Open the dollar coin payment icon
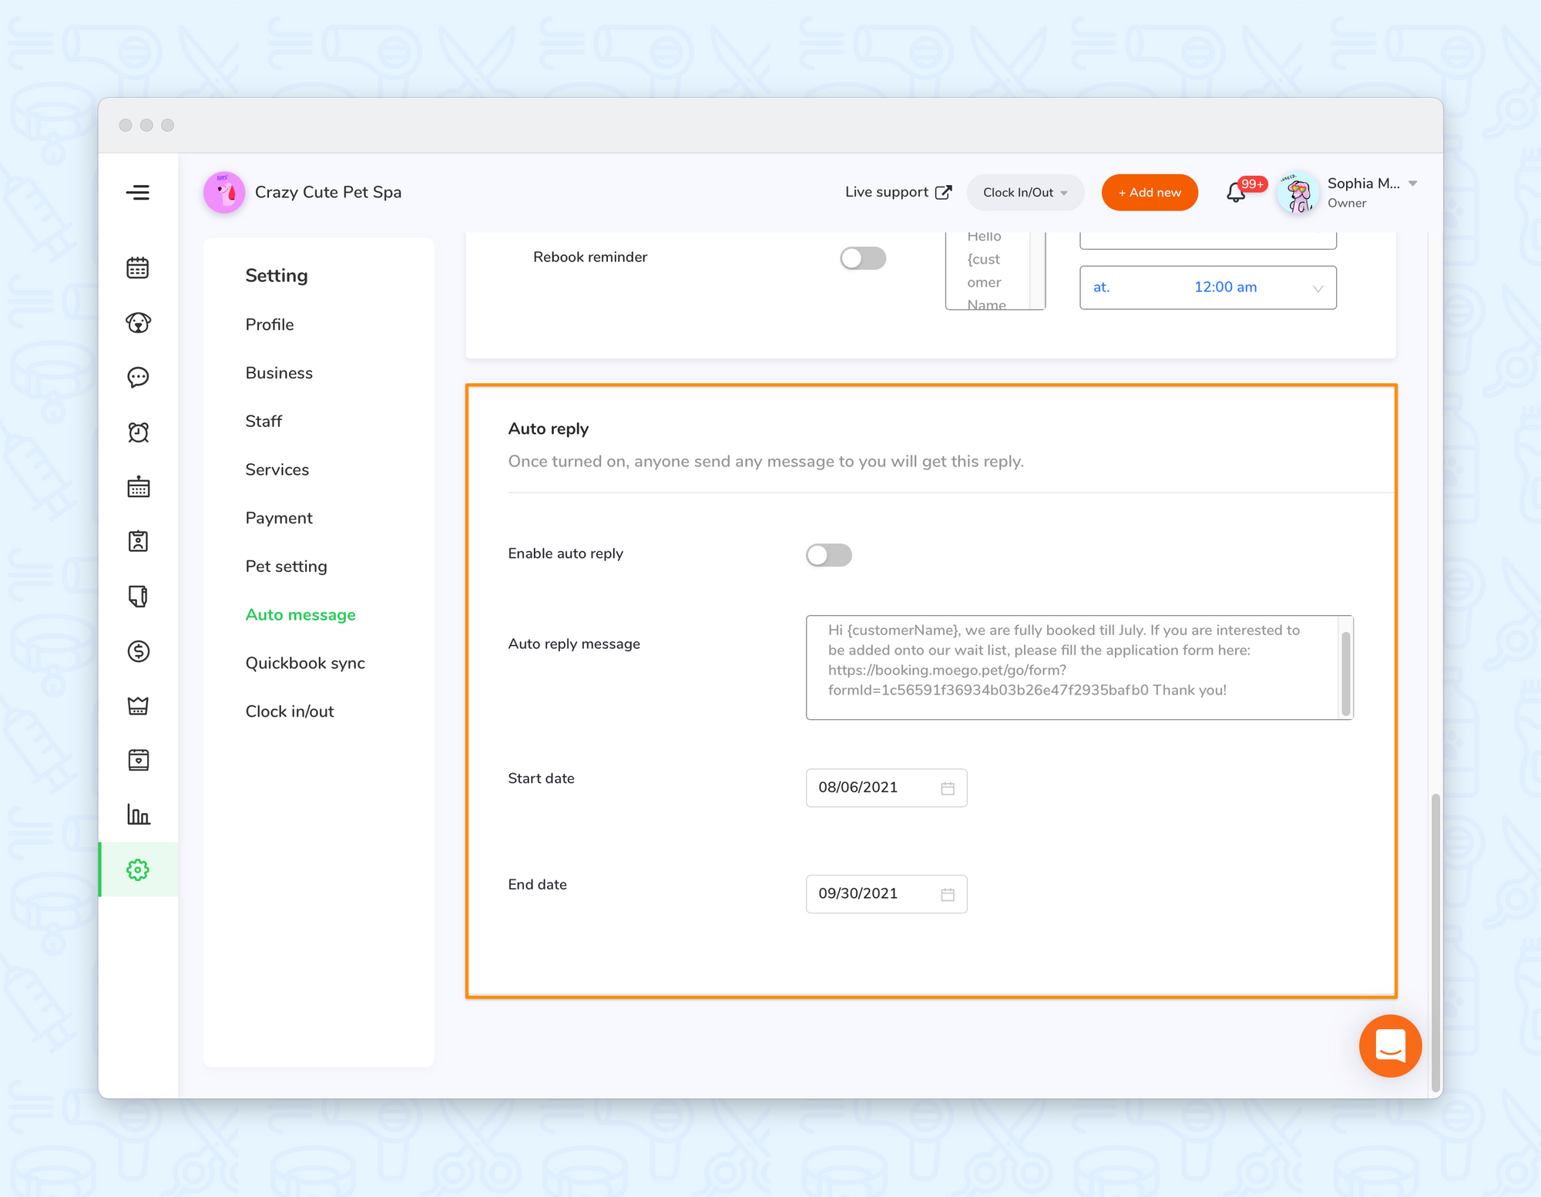 [138, 651]
